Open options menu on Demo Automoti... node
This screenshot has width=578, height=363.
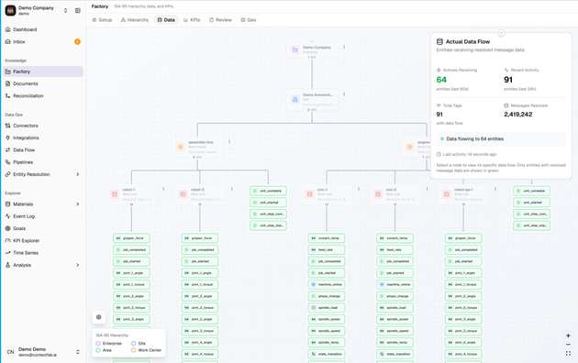click(344, 94)
